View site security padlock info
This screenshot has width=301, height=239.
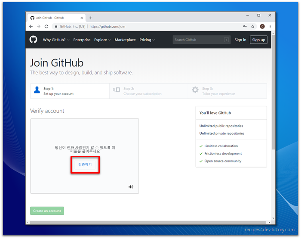tap(56, 26)
